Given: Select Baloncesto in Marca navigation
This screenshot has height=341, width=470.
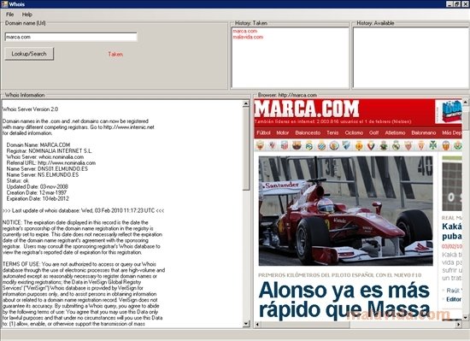Looking at the screenshot, I should [308, 132].
